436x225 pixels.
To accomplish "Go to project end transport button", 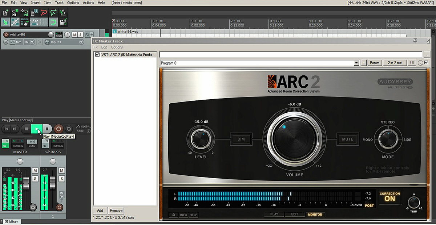I will 15,129.
